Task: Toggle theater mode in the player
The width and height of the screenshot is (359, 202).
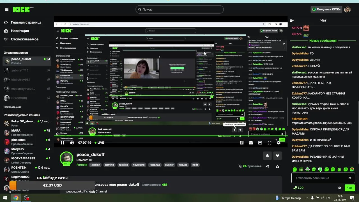Action: [260, 143]
